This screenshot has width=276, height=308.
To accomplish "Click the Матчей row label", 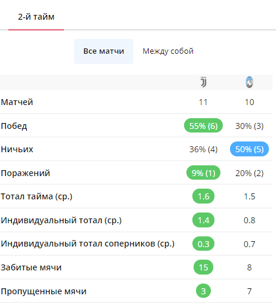I will (x=17, y=102).
